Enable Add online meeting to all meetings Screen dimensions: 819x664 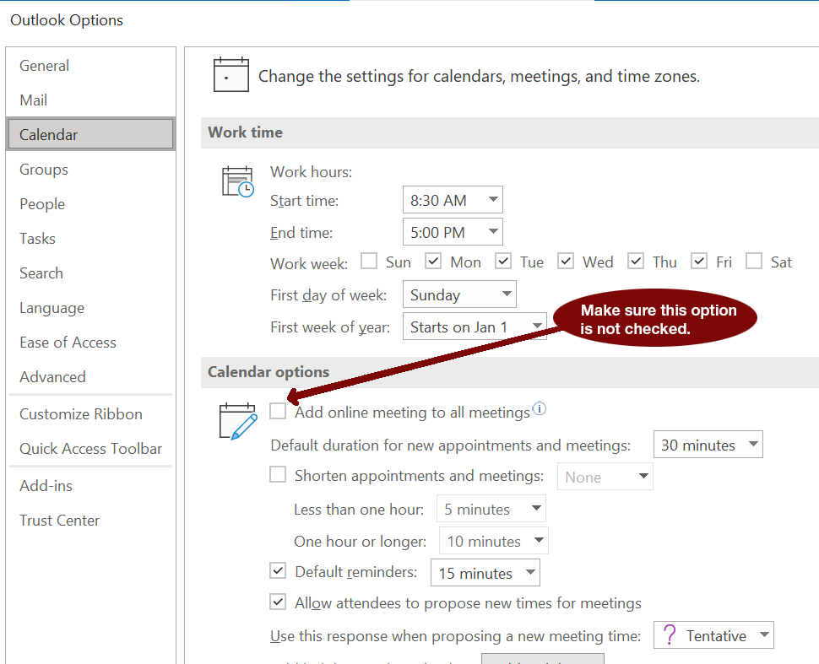pos(278,412)
